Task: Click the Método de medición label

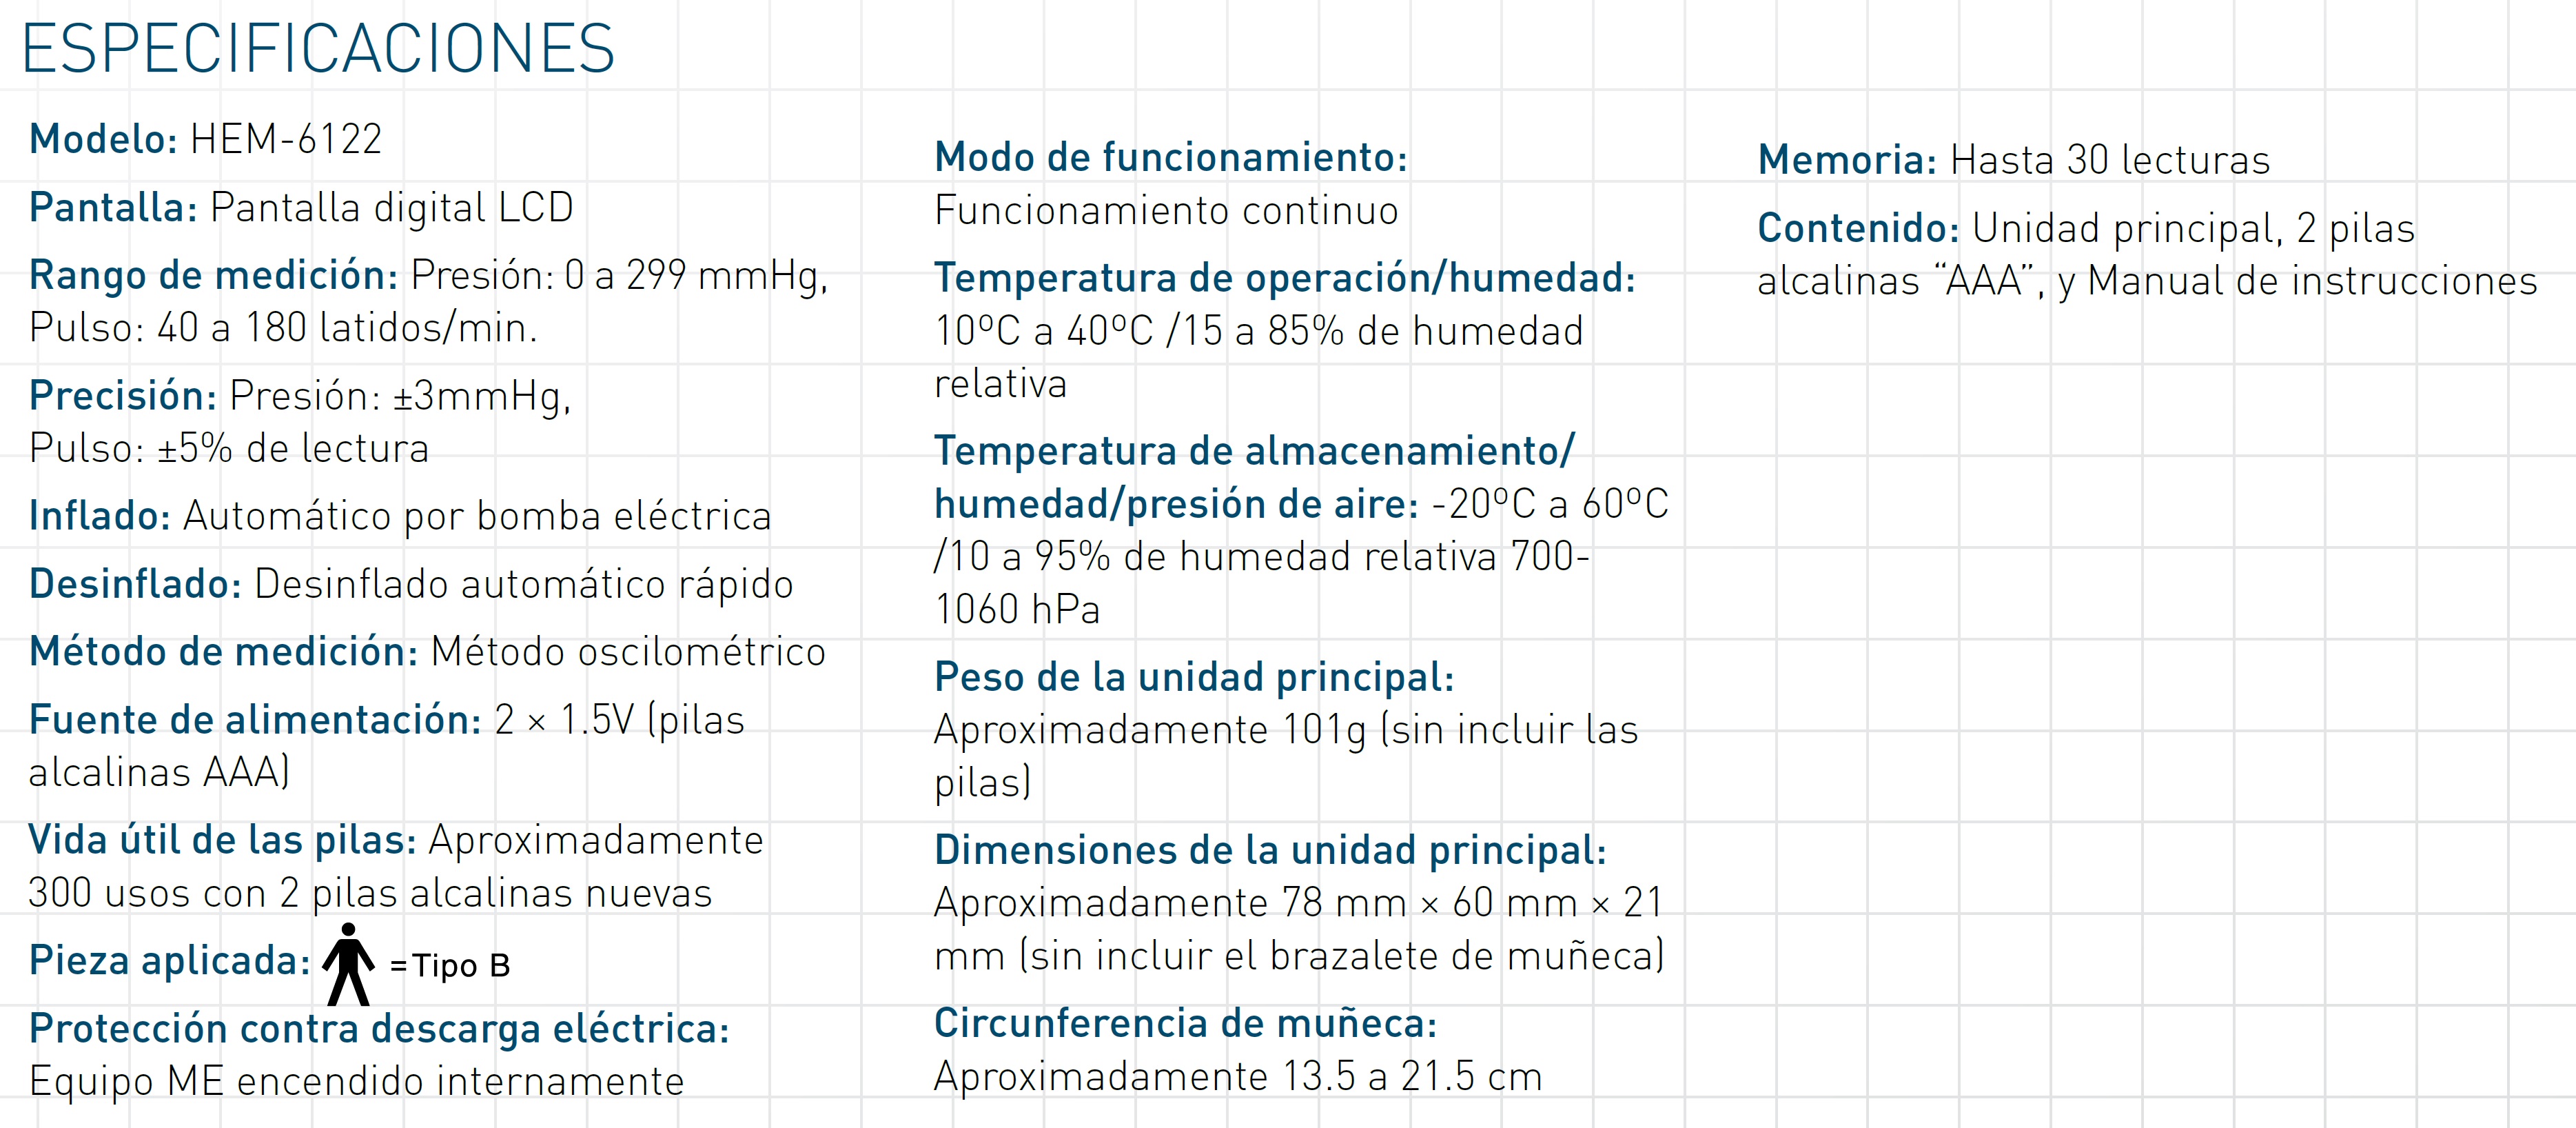Action: [223, 652]
